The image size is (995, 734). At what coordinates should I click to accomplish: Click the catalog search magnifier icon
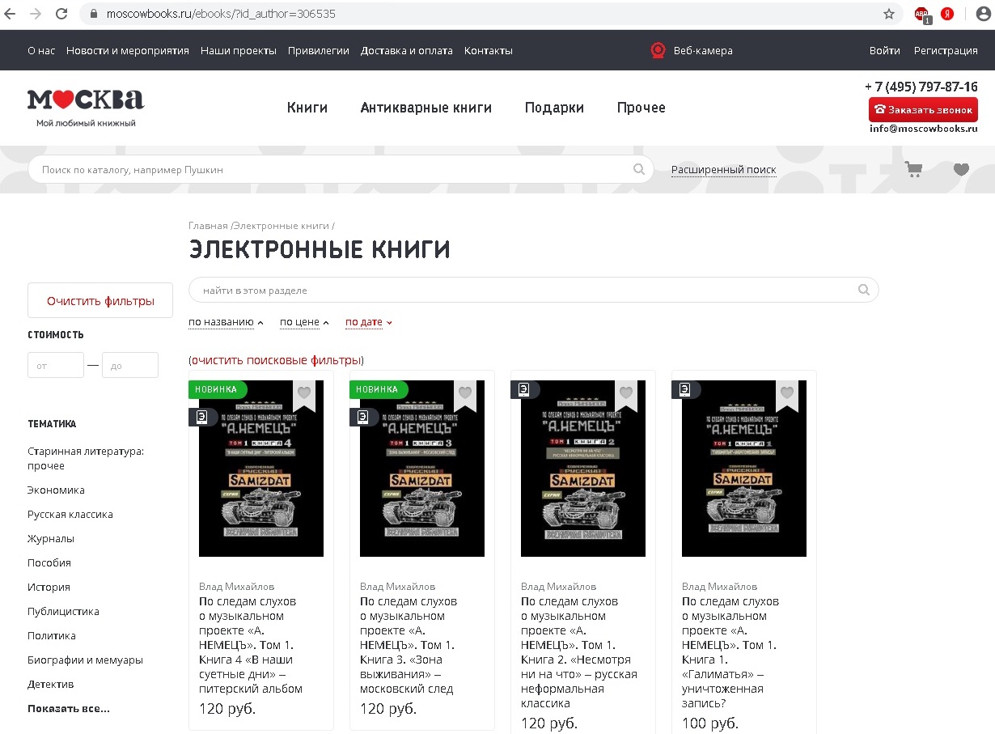click(x=639, y=169)
